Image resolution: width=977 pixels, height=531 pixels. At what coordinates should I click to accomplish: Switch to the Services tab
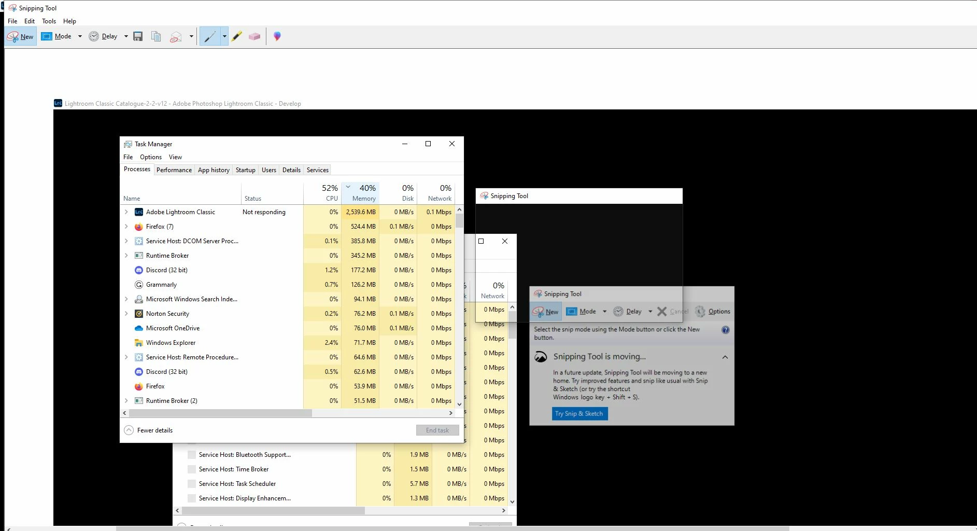[318, 170]
